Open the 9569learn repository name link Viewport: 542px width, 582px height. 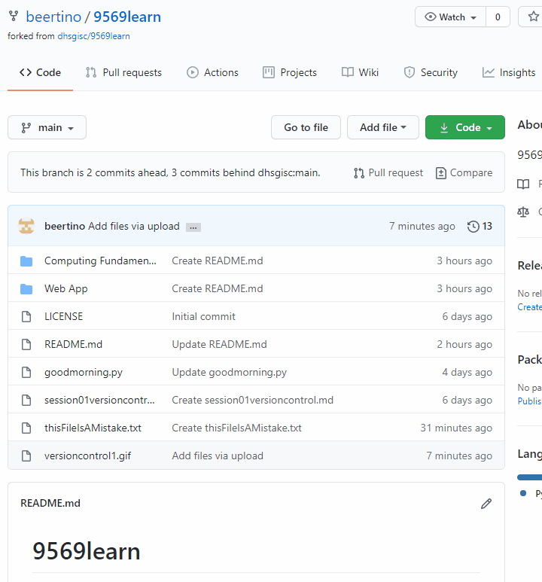127,17
